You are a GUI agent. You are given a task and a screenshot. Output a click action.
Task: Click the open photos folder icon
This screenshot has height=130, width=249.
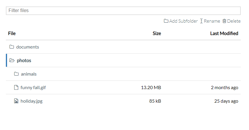[12, 61]
